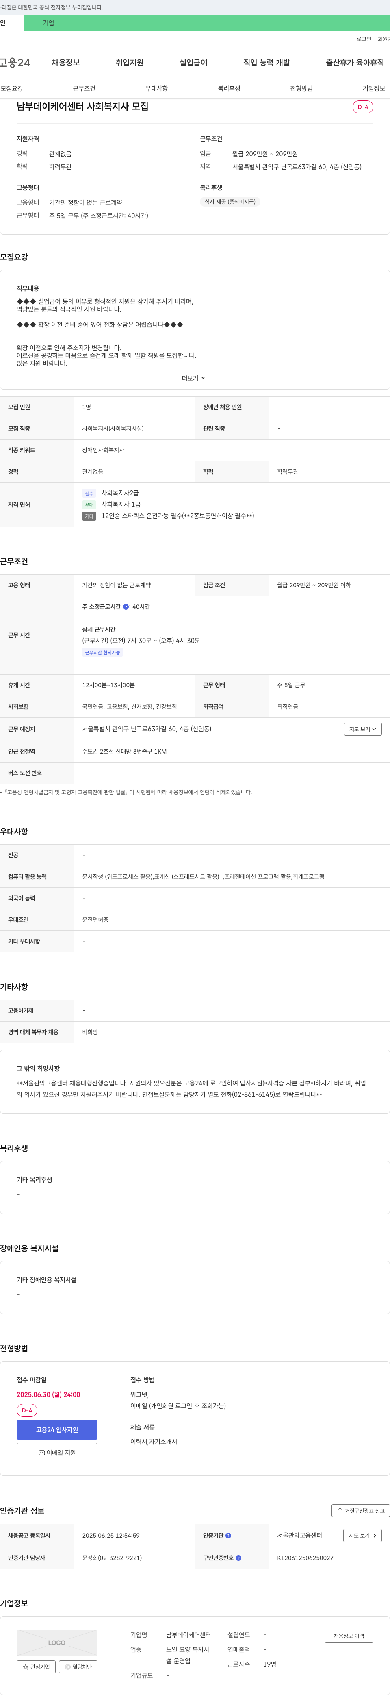Click the job title 남부데이케어센터 사회복지사 모집

click(82, 107)
